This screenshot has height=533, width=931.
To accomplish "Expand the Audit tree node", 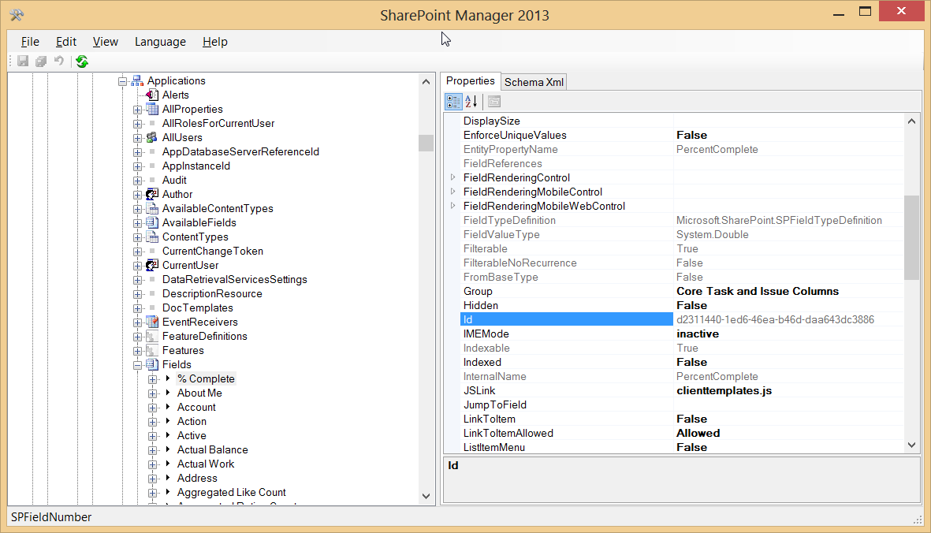I will click(x=137, y=181).
